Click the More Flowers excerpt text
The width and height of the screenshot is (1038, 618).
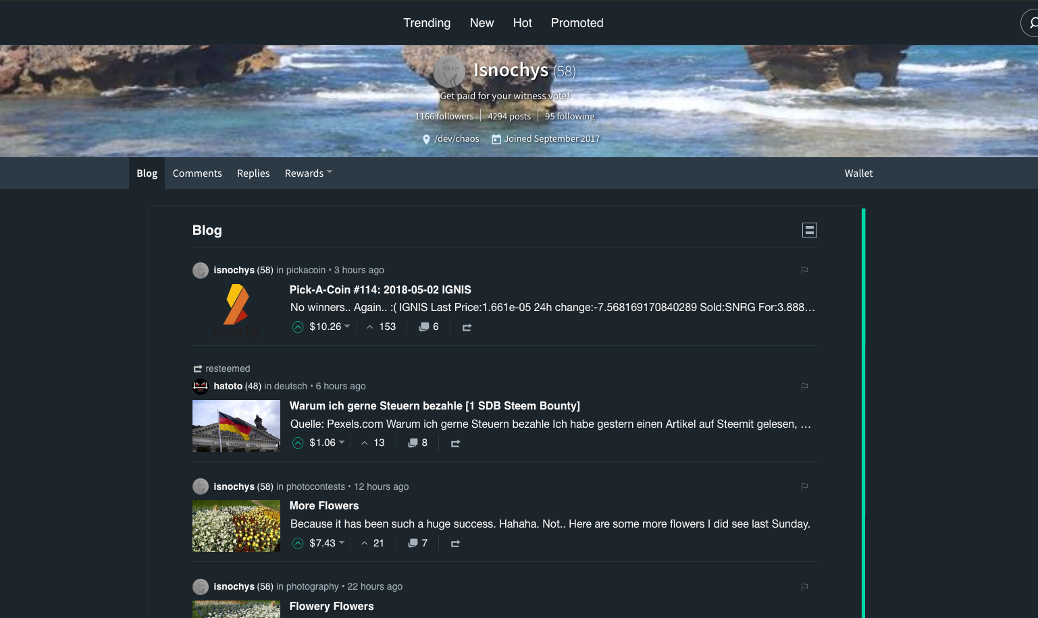(550, 524)
